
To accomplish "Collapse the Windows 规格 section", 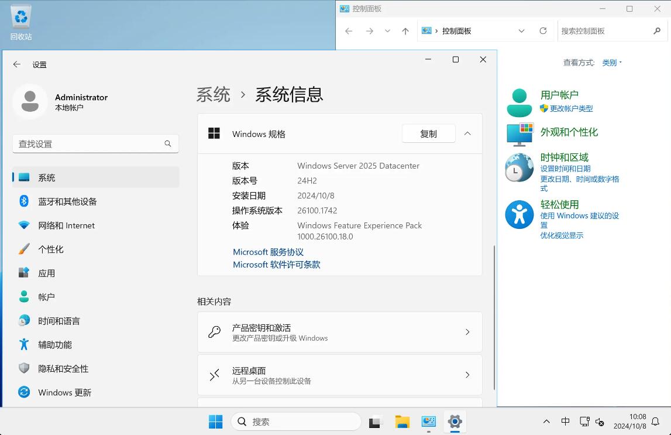I will [x=467, y=133].
